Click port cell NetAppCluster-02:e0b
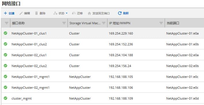The height and width of the screenshot is (105, 204). click(x=182, y=66)
